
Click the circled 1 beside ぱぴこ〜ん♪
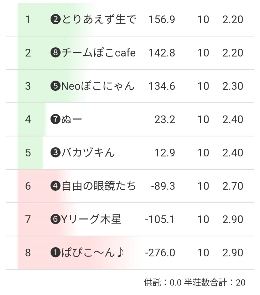click(x=55, y=253)
